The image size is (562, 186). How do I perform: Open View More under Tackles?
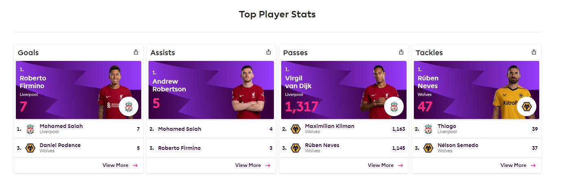[x=518, y=165]
